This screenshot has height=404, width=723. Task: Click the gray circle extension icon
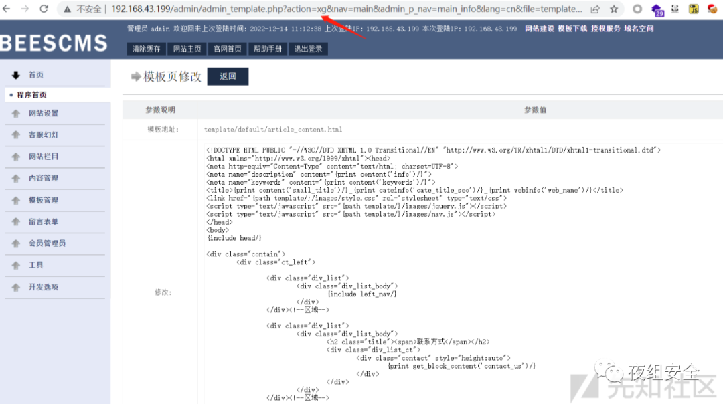pos(637,9)
